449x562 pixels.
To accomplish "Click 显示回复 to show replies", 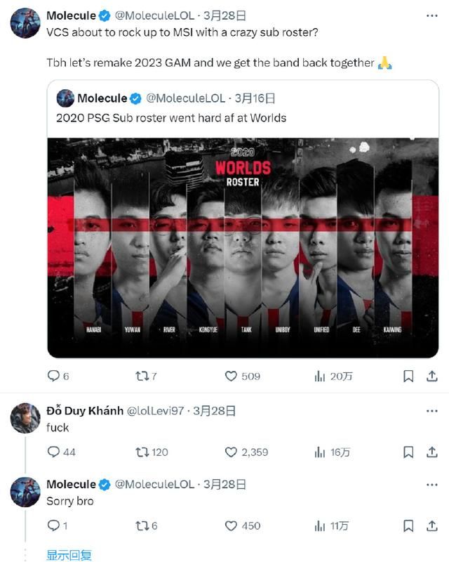I will (69, 555).
